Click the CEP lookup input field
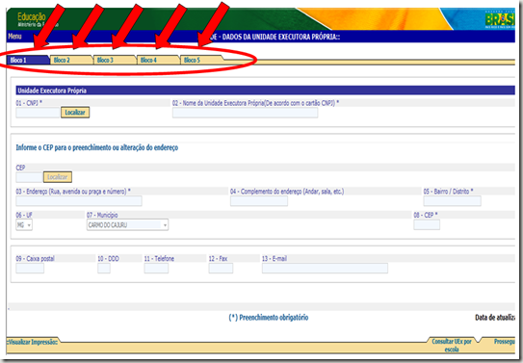This screenshot has height=363, width=523. pos(29,177)
